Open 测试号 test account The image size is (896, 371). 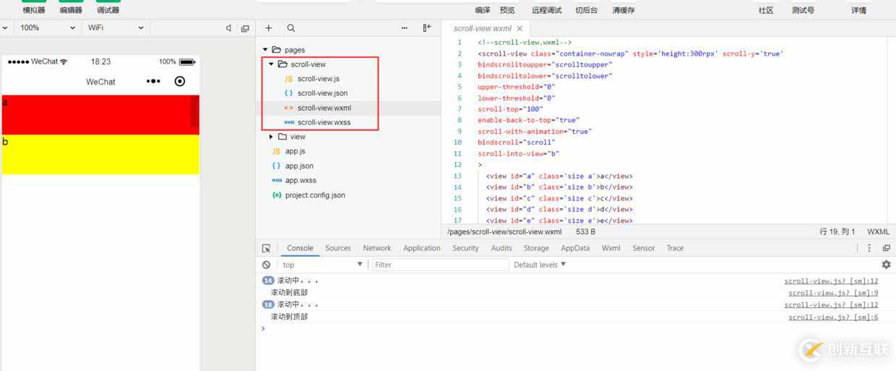803,10
